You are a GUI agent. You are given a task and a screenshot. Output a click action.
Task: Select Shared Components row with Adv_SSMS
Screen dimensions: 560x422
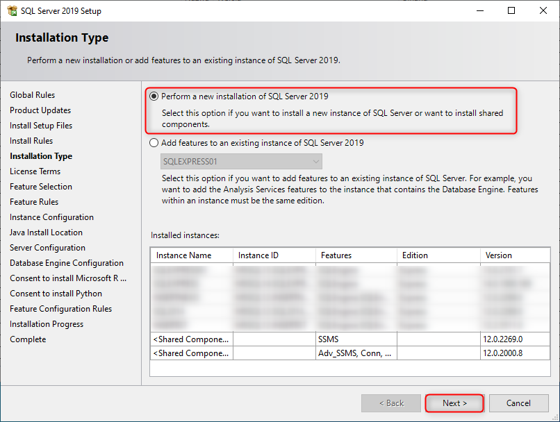(x=350, y=353)
